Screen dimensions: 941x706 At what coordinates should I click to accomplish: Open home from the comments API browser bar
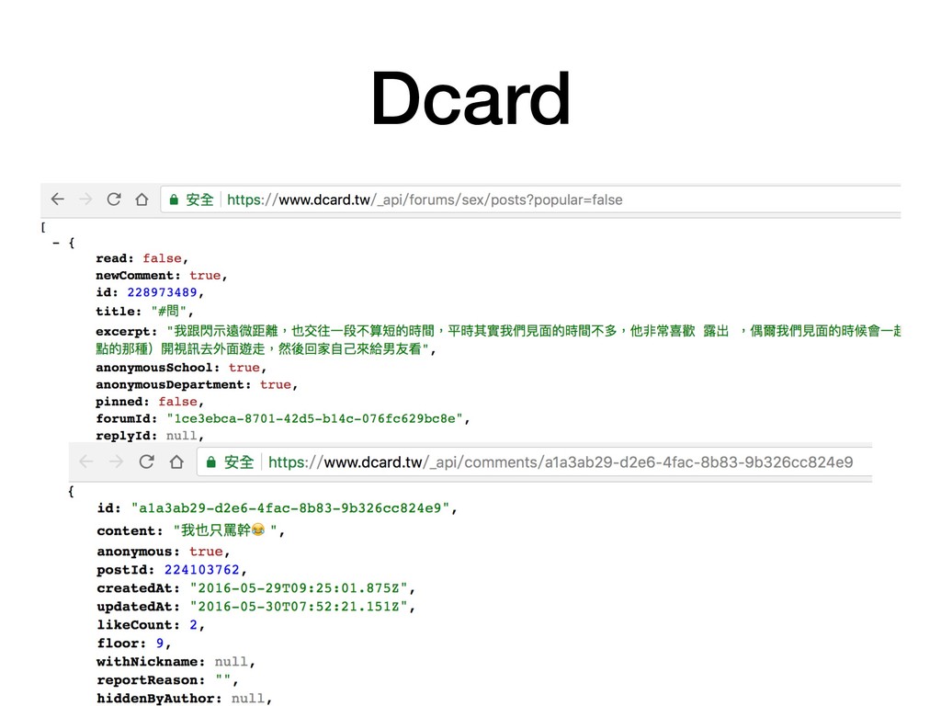[x=176, y=461]
